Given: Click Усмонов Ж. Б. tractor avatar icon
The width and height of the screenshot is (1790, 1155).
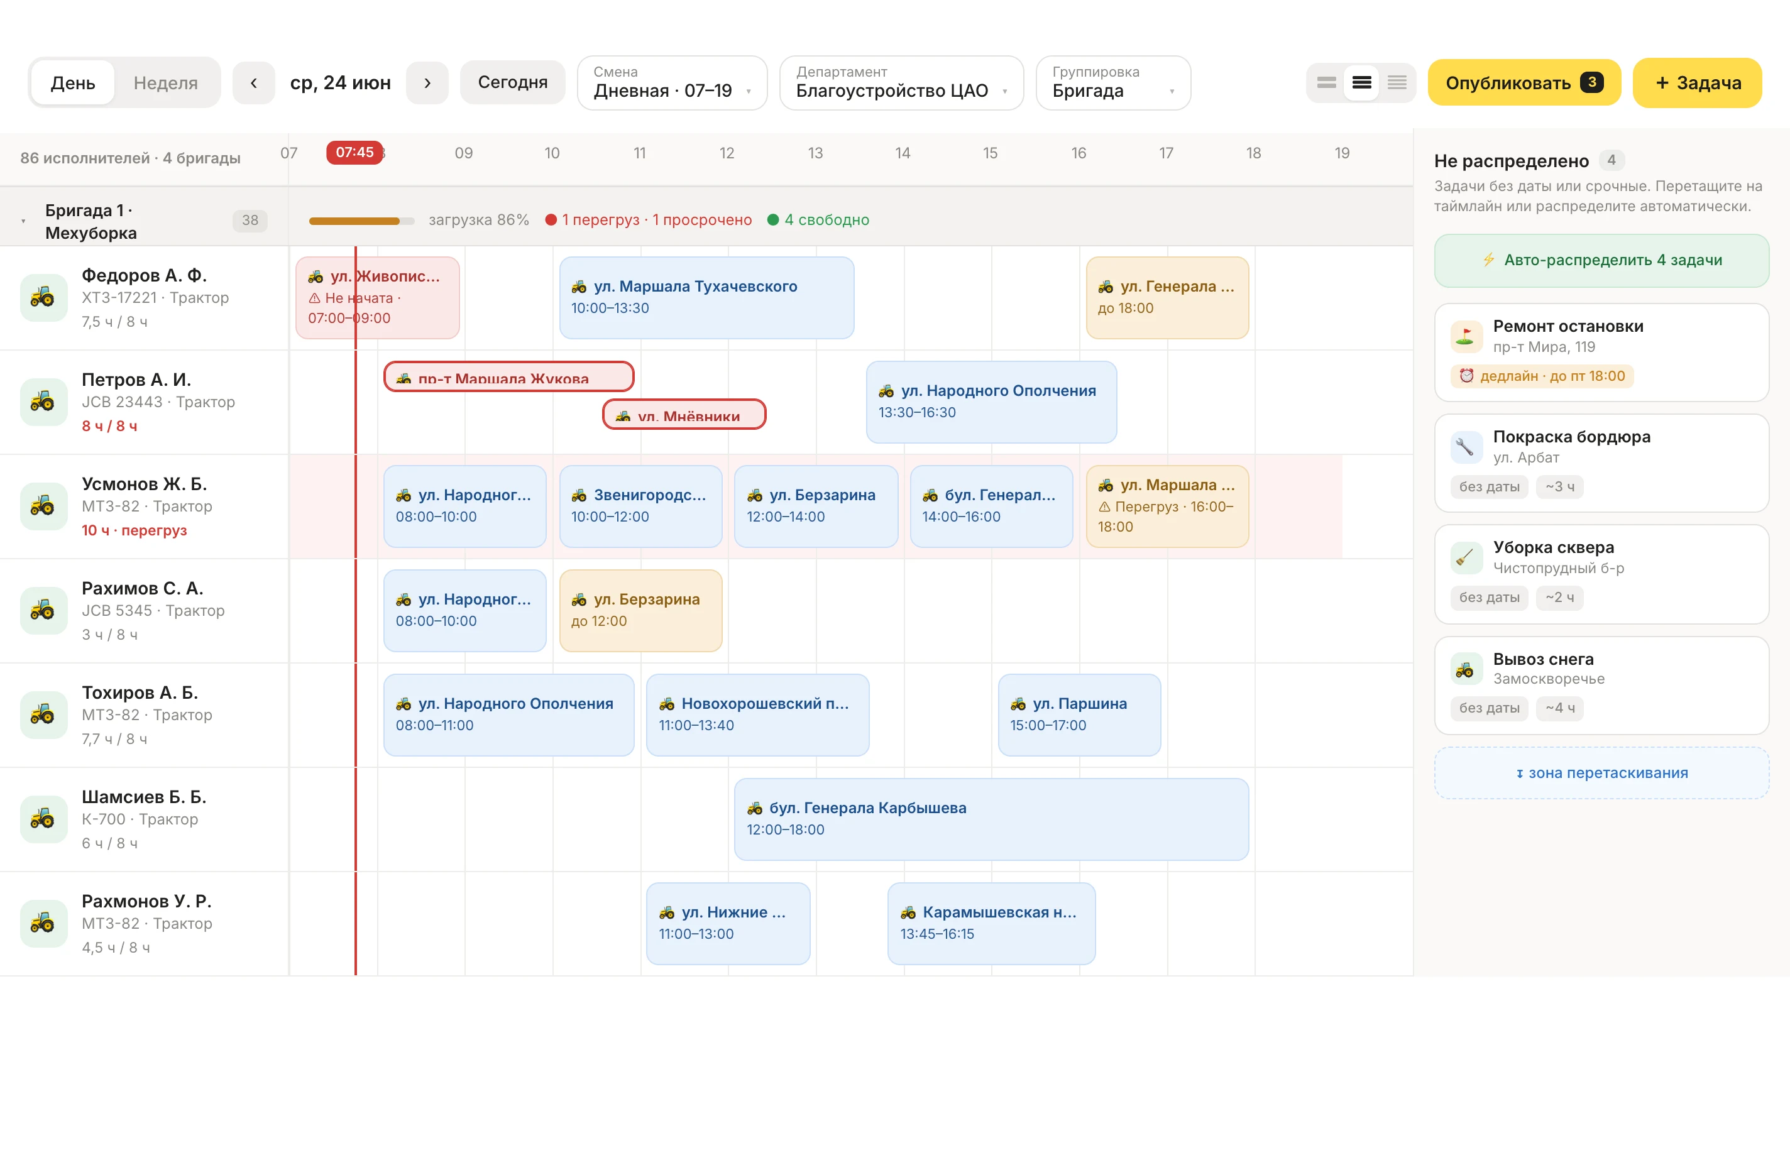Looking at the screenshot, I should point(43,506).
